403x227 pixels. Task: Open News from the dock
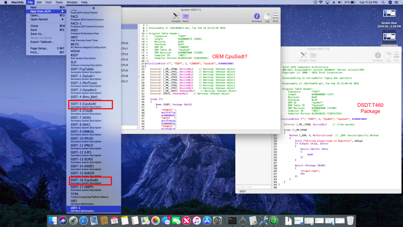(186, 221)
